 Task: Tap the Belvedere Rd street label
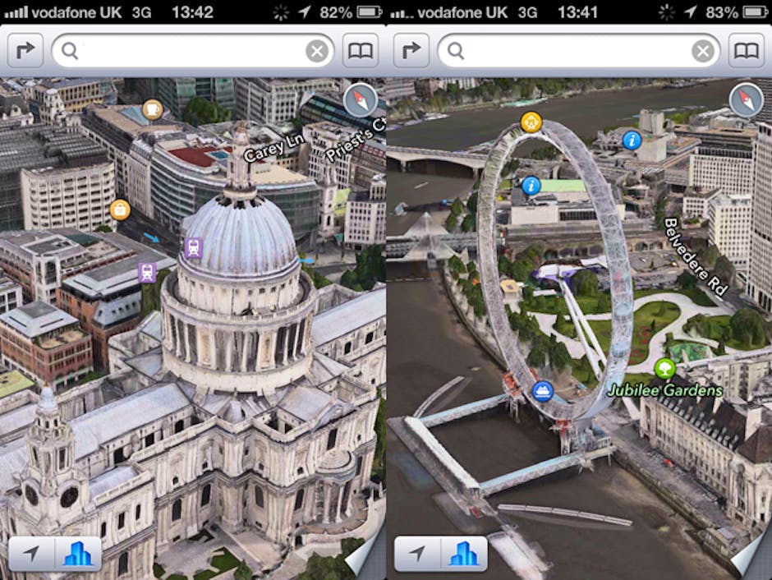pyautogui.click(x=695, y=255)
